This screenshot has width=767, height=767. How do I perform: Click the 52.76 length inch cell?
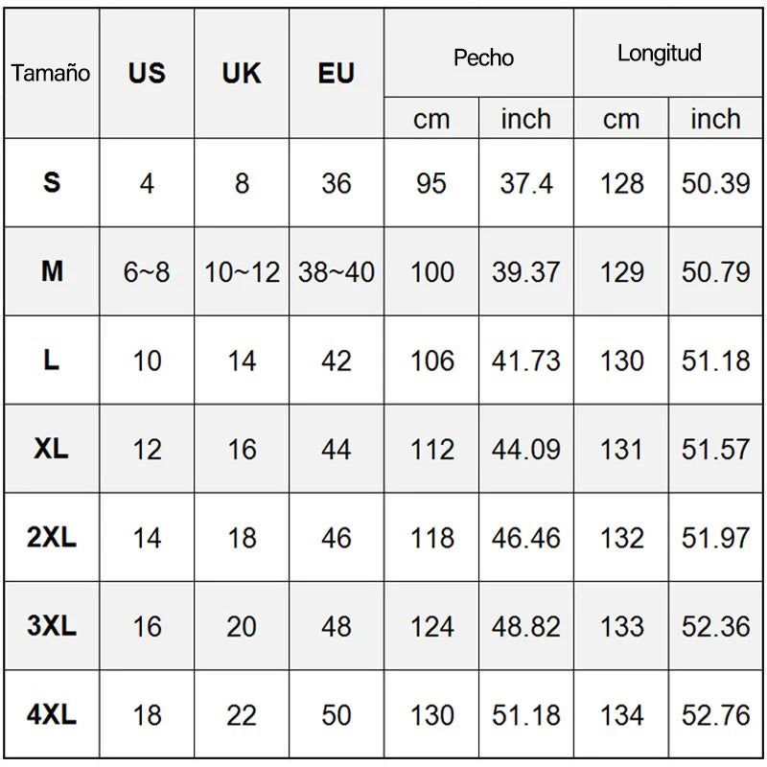click(715, 714)
